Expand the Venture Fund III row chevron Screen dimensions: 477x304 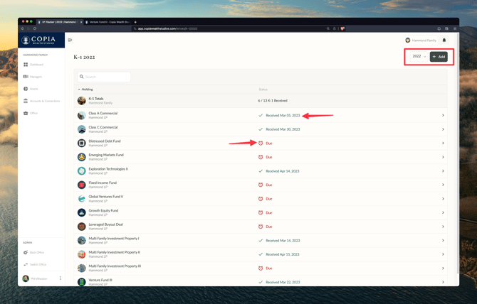(443, 282)
